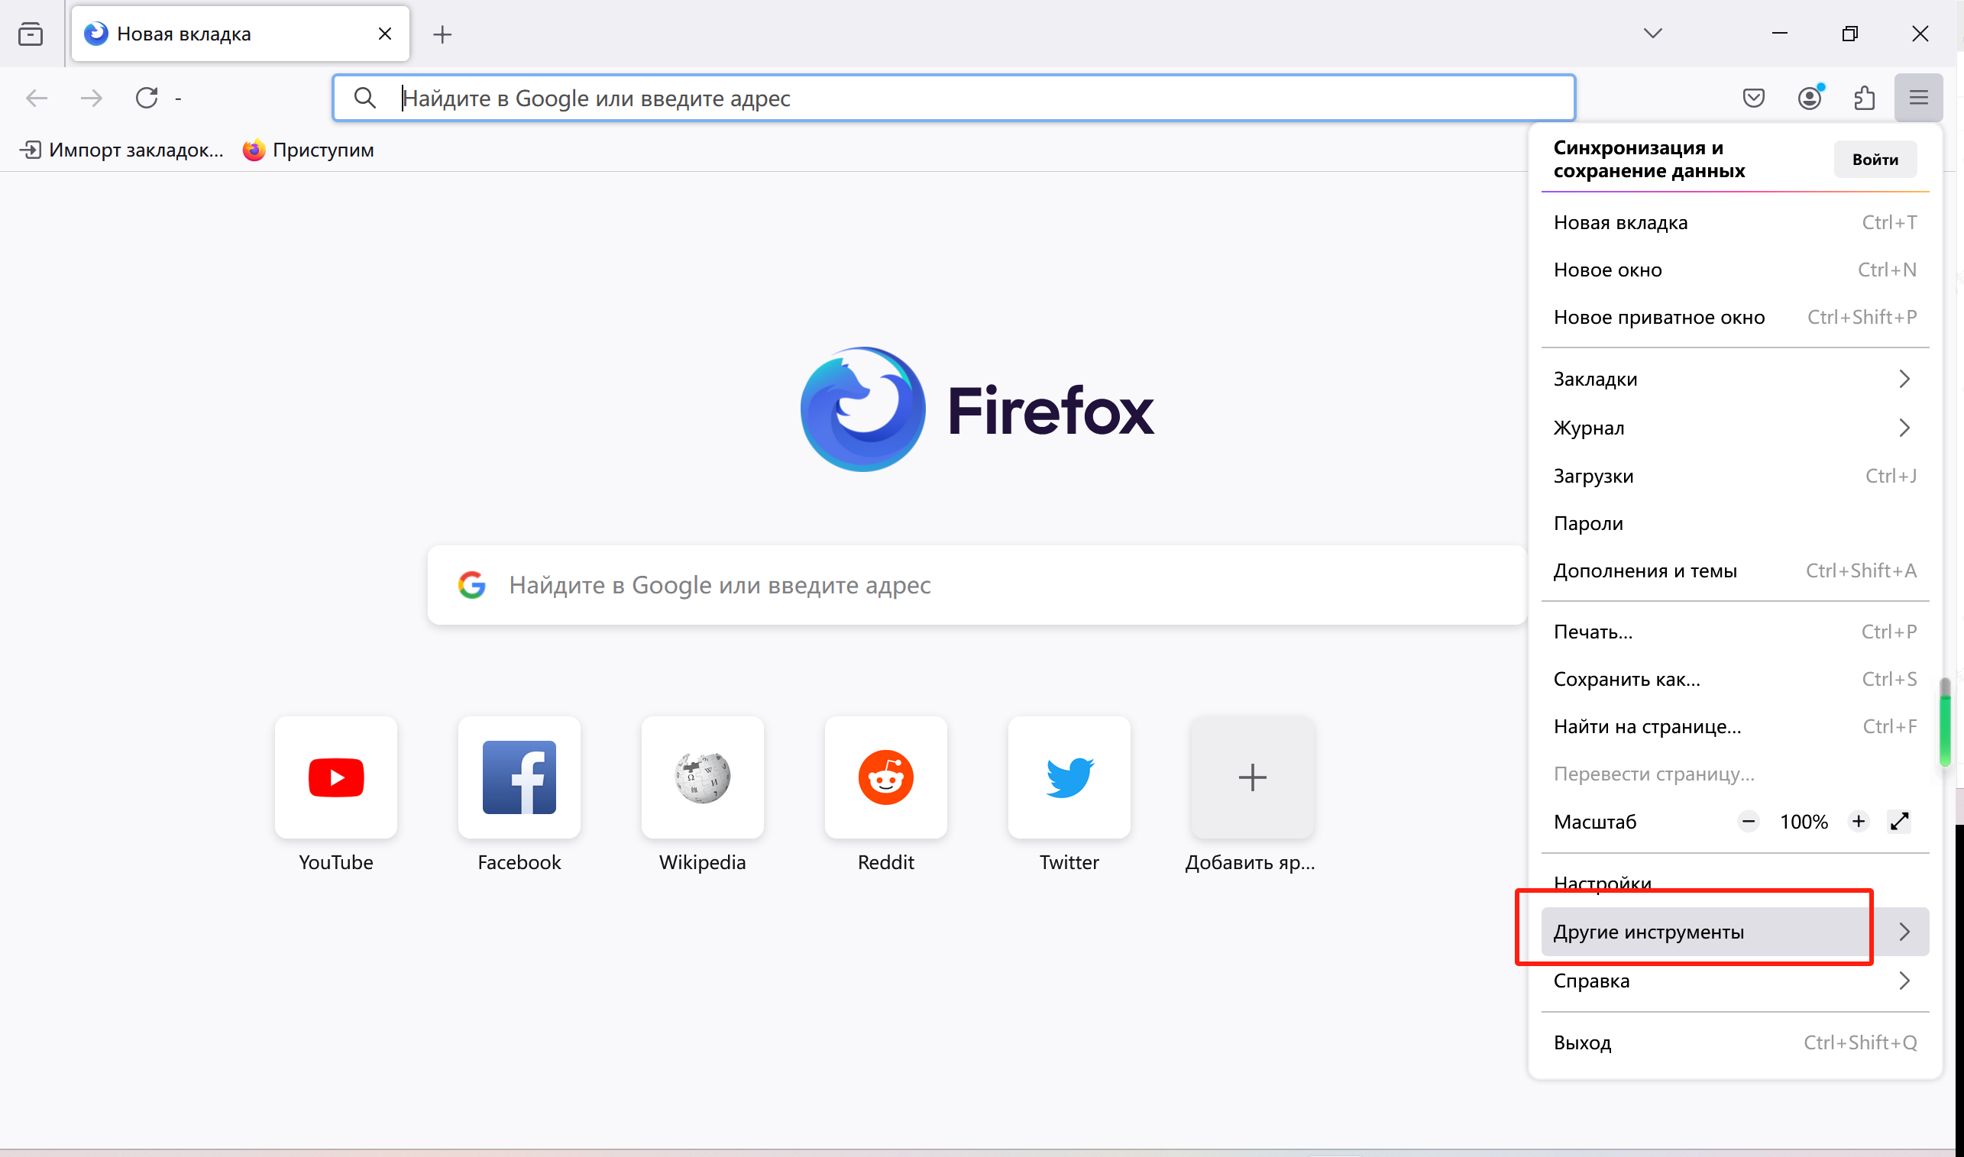Expand the Журнал submenu
Viewport: 1964px width, 1157px height.
(x=1735, y=428)
